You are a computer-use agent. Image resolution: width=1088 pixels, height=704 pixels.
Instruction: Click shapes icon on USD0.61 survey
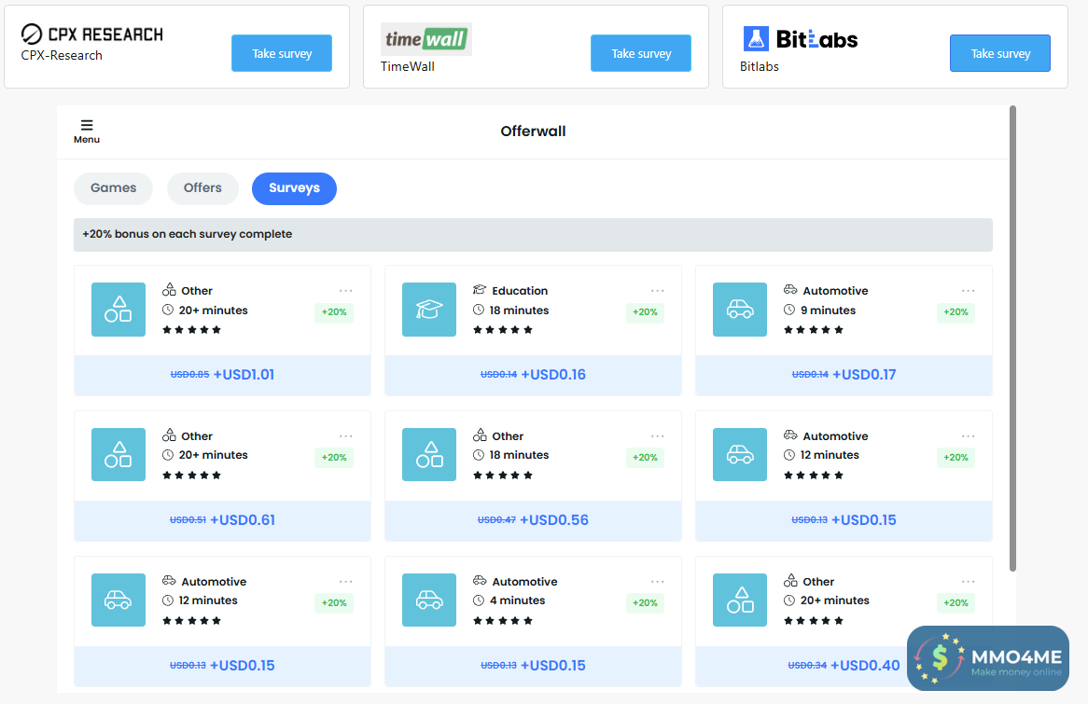[119, 454]
